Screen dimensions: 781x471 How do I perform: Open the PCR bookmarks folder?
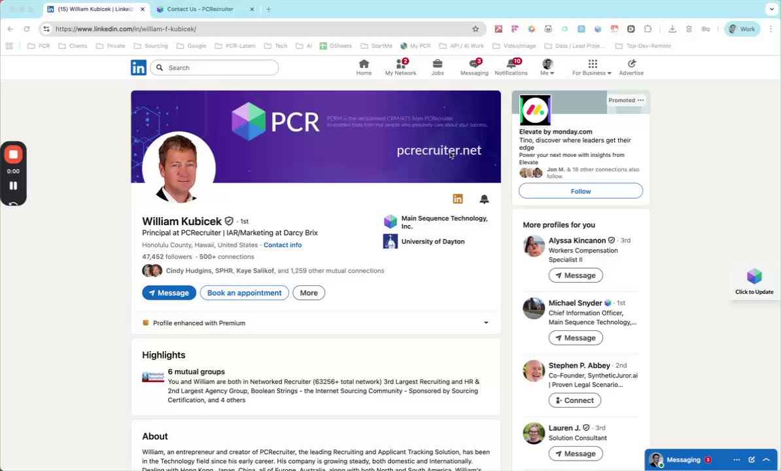tap(39, 46)
